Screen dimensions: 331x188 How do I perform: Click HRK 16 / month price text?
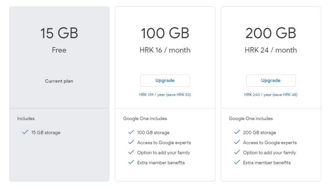coord(165,50)
